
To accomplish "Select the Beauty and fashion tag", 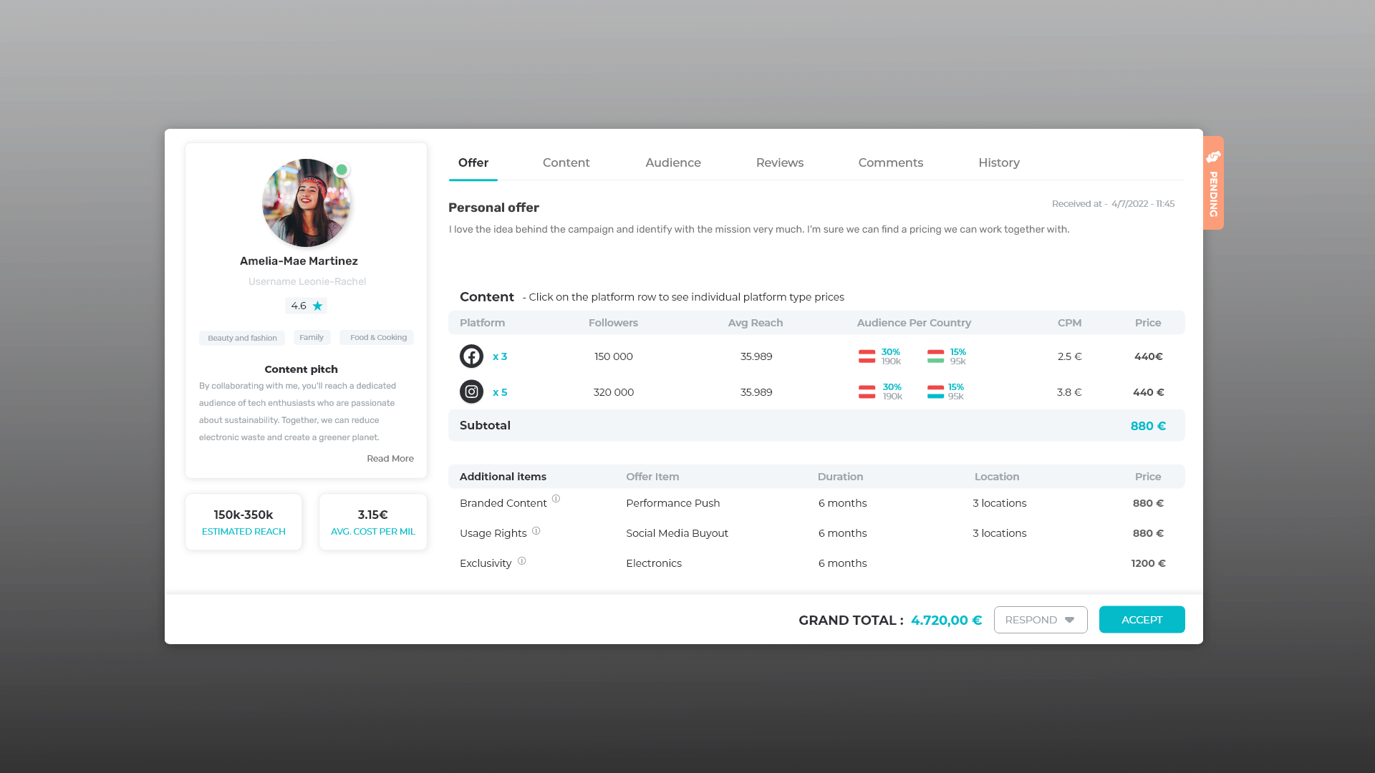I will pos(242,338).
